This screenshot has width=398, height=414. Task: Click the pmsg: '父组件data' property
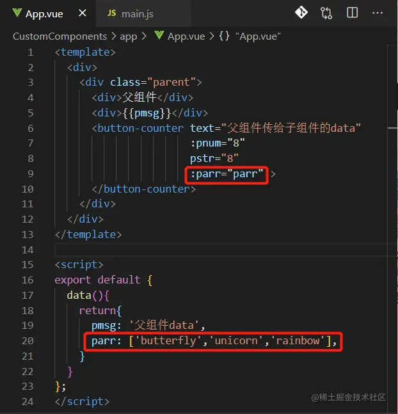[x=148, y=326]
